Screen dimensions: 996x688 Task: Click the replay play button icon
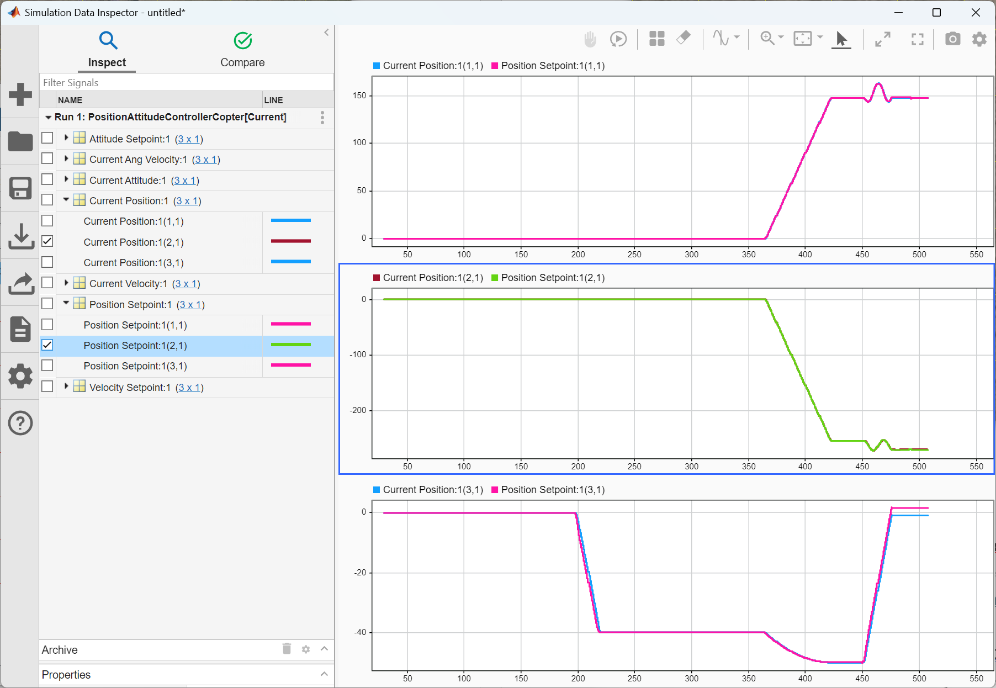618,39
